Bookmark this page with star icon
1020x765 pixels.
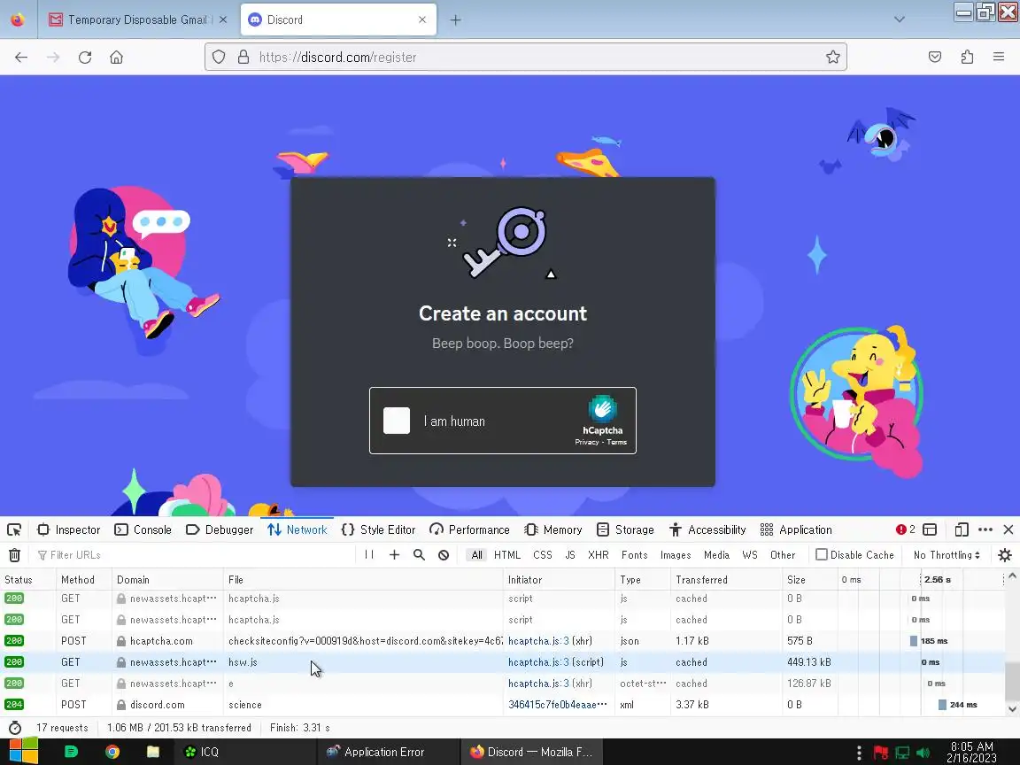pyautogui.click(x=832, y=58)
